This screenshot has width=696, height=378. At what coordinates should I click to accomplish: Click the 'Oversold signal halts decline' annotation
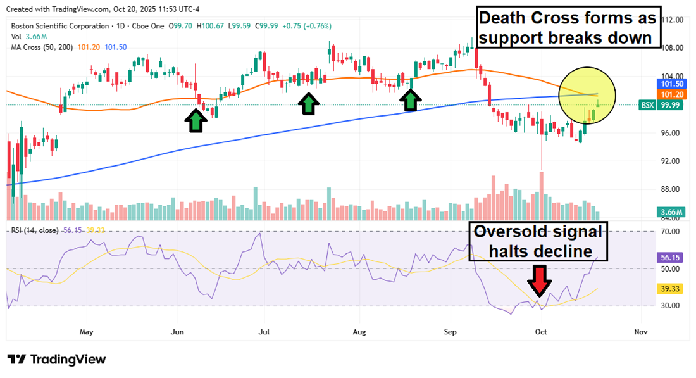(x=537, y=241)
